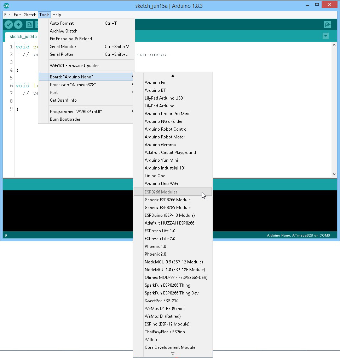Open the Help menu
This screenshot has width=340, height=358.
[57, 15]
